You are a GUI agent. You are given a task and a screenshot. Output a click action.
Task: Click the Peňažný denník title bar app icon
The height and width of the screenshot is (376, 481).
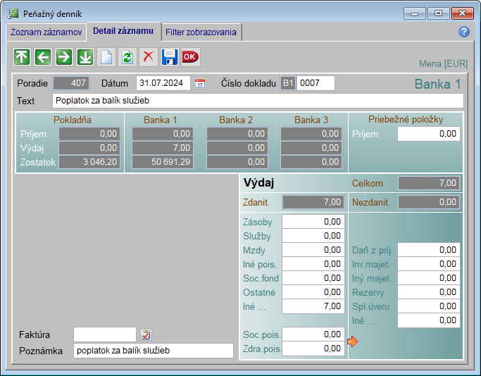pos(13,14)
